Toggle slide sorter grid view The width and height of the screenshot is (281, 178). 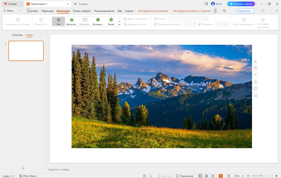click(207, 176)
